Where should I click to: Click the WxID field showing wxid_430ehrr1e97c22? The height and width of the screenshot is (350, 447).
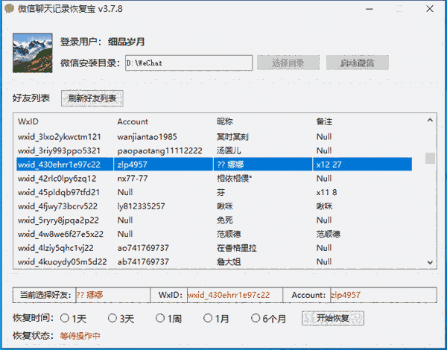235,295
